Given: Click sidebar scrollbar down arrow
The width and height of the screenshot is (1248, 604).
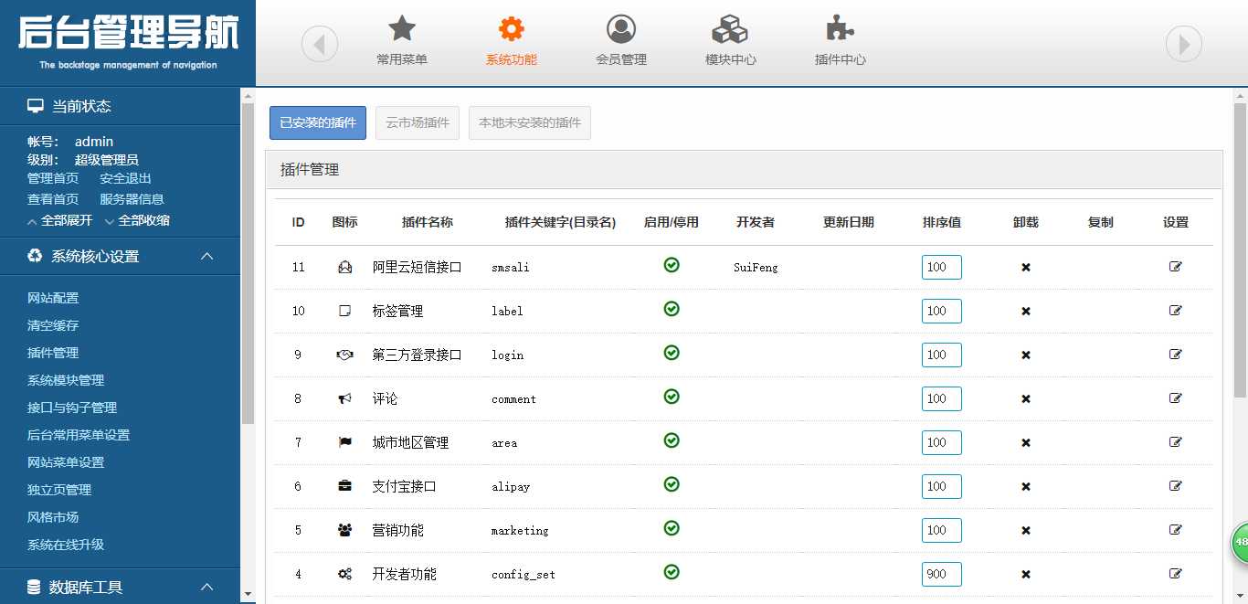Looking at the screenshot, I should 248,594.
